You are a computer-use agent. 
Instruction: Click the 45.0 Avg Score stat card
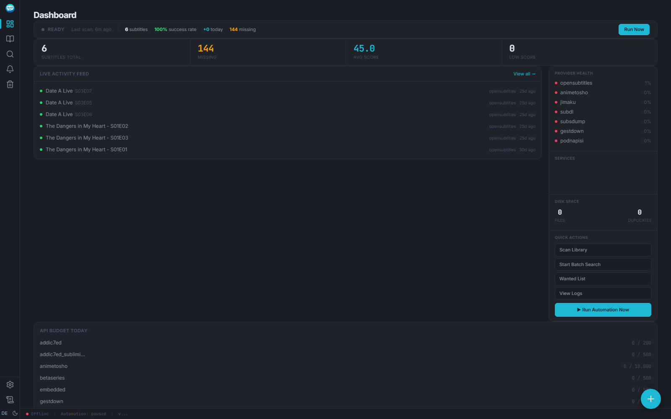[x=424, y=52]
